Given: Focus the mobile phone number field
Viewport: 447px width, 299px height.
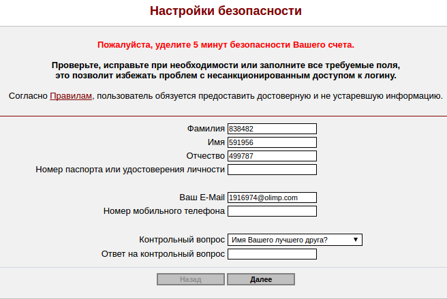Looking at the screenshot, I should point(272,211).
